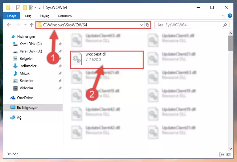This screenshot has height=162, width=237.
Task: Switch to the Paylaş ribbon tab
Action: [45, 16]
